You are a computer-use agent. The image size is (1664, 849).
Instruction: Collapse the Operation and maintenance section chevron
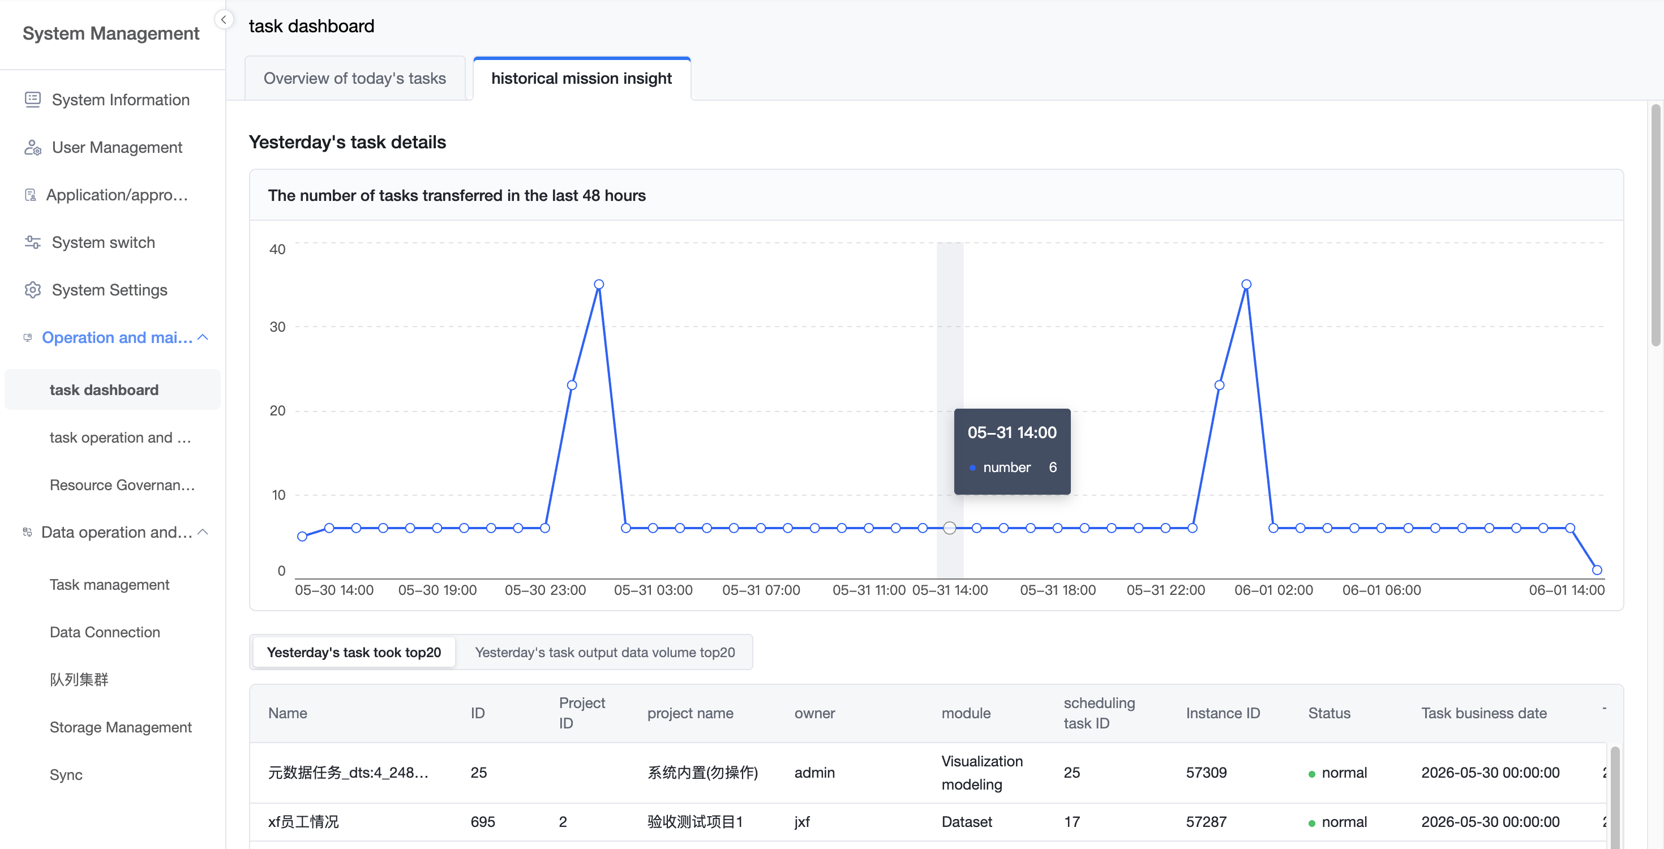pyautogui.click(x=203, y=337)
